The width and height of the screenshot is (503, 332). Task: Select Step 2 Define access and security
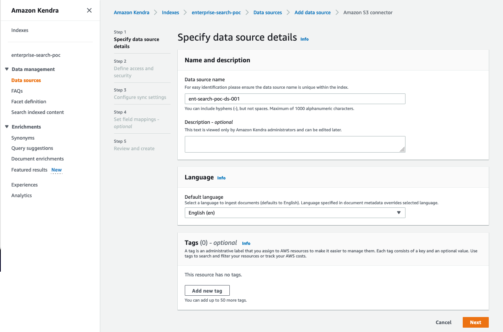[x=133, y=72]
